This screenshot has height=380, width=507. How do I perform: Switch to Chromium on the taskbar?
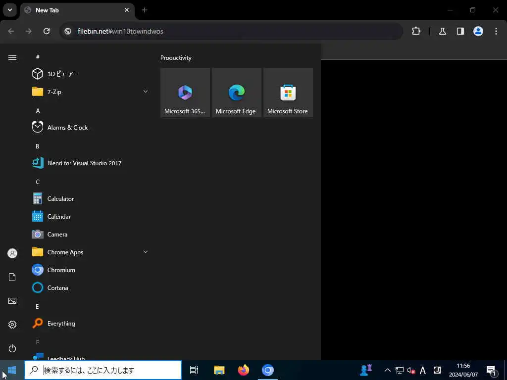tap(268, 370)
